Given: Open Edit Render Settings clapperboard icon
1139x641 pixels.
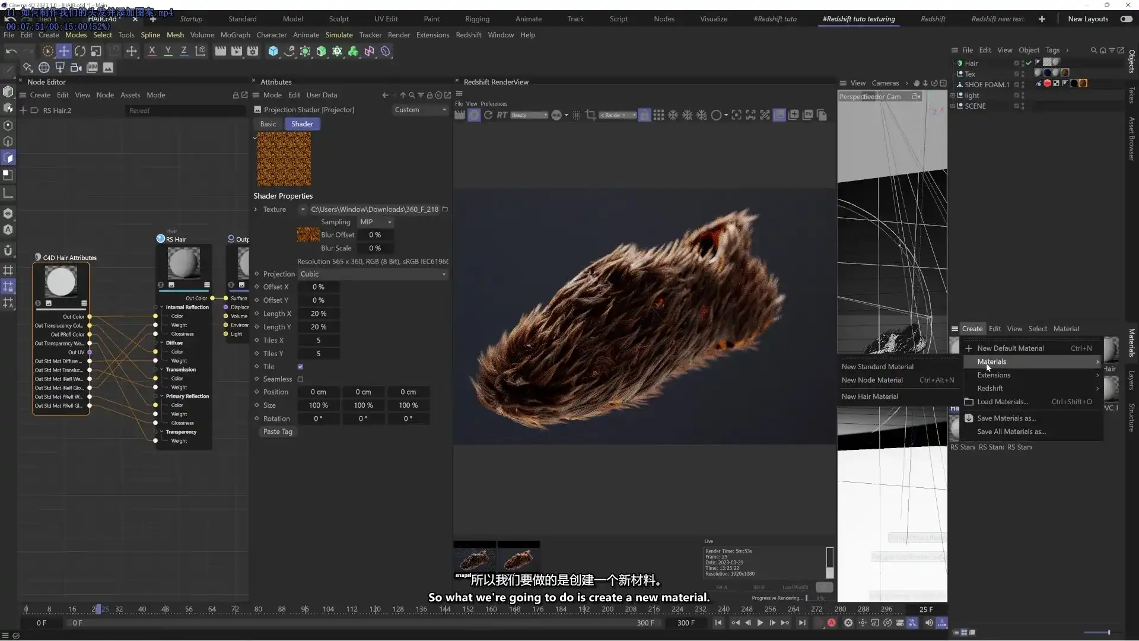Looking at the screenshot, I should tap(253, 52).
